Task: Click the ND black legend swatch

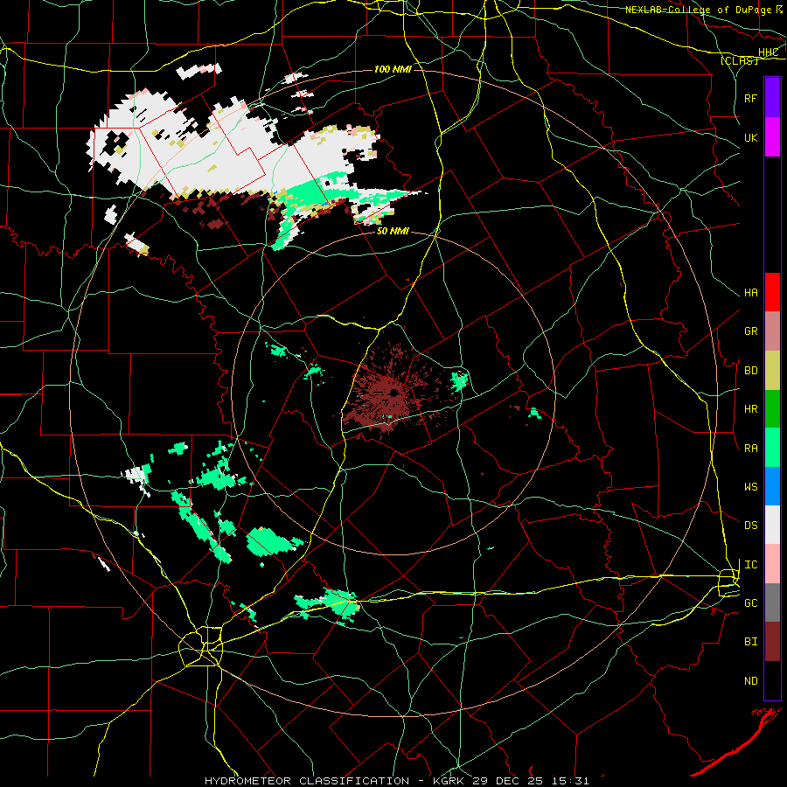Action: point(772,680)
